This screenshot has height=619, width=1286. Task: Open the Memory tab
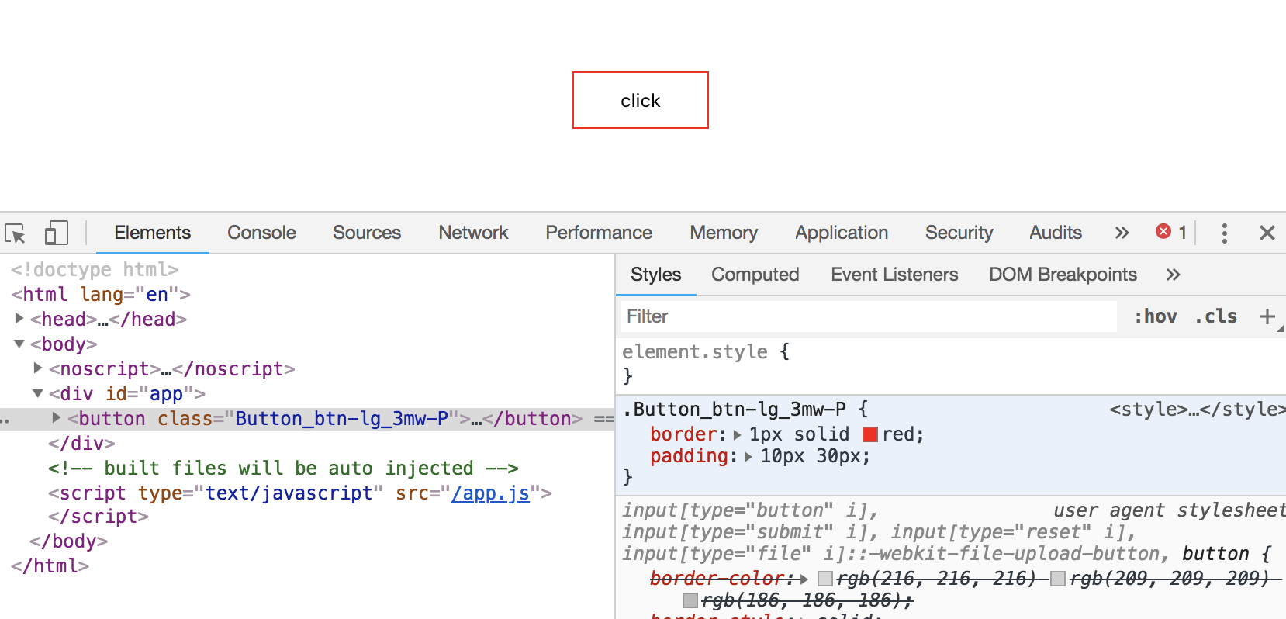[724, 233]
